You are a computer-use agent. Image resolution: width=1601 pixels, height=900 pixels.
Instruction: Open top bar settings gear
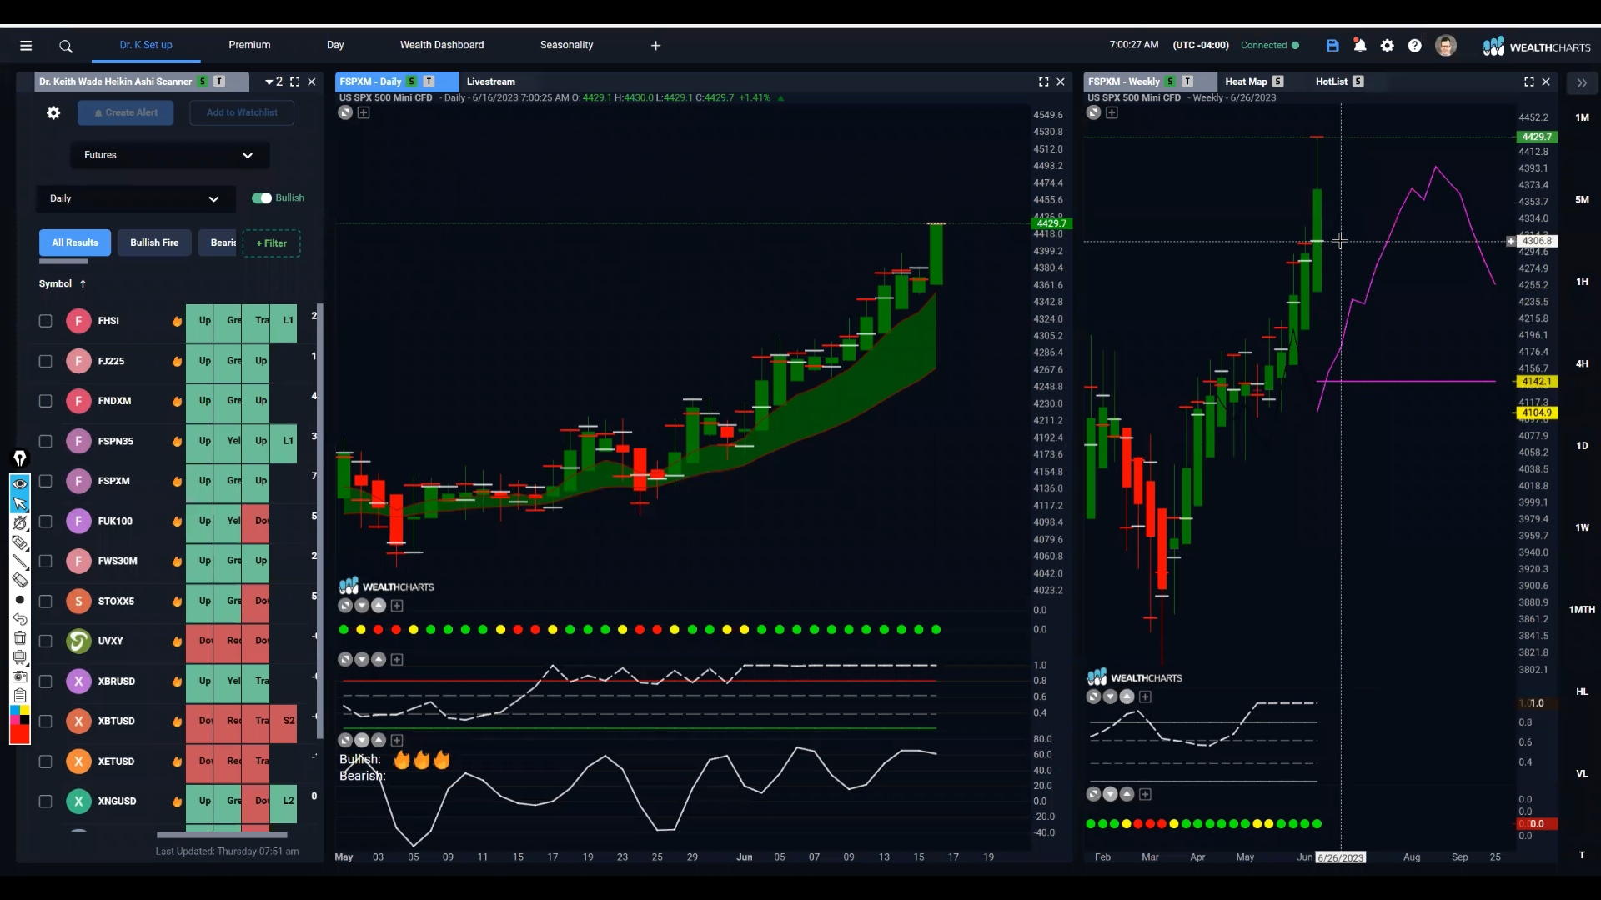[x=1388, y=46]
